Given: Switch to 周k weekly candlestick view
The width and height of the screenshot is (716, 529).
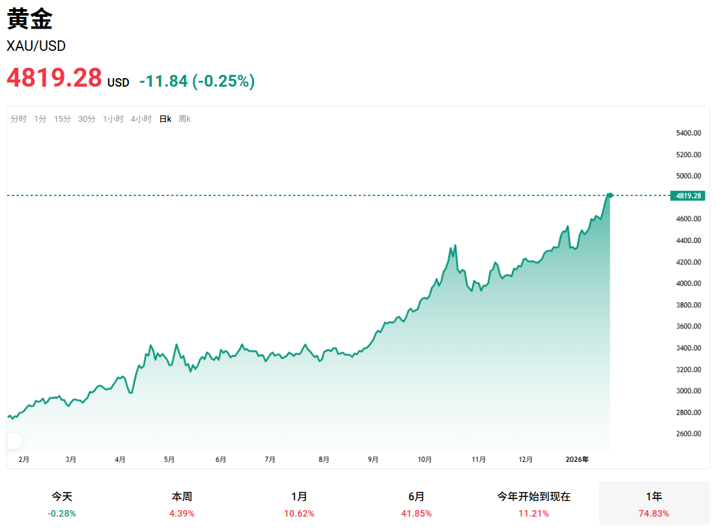Looking at the screenshot, I should tap(184, 119).
